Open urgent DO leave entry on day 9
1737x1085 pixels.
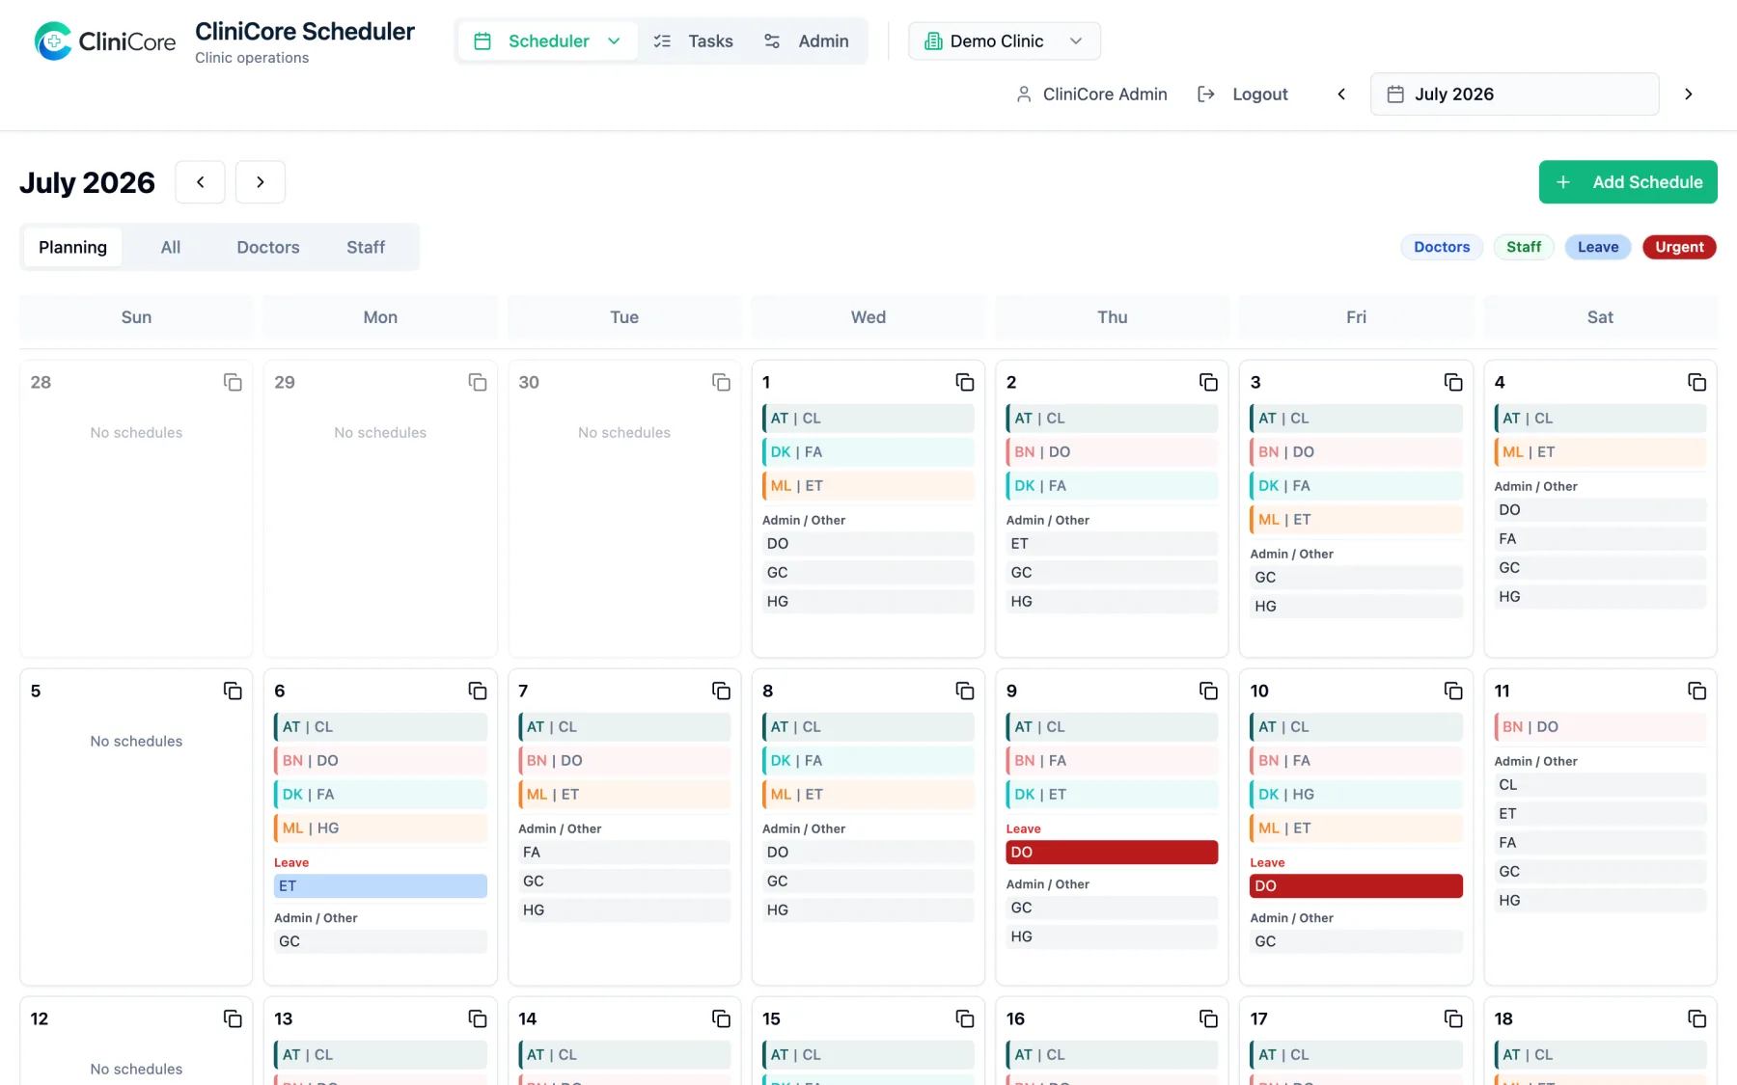[x=1111, y=853]
